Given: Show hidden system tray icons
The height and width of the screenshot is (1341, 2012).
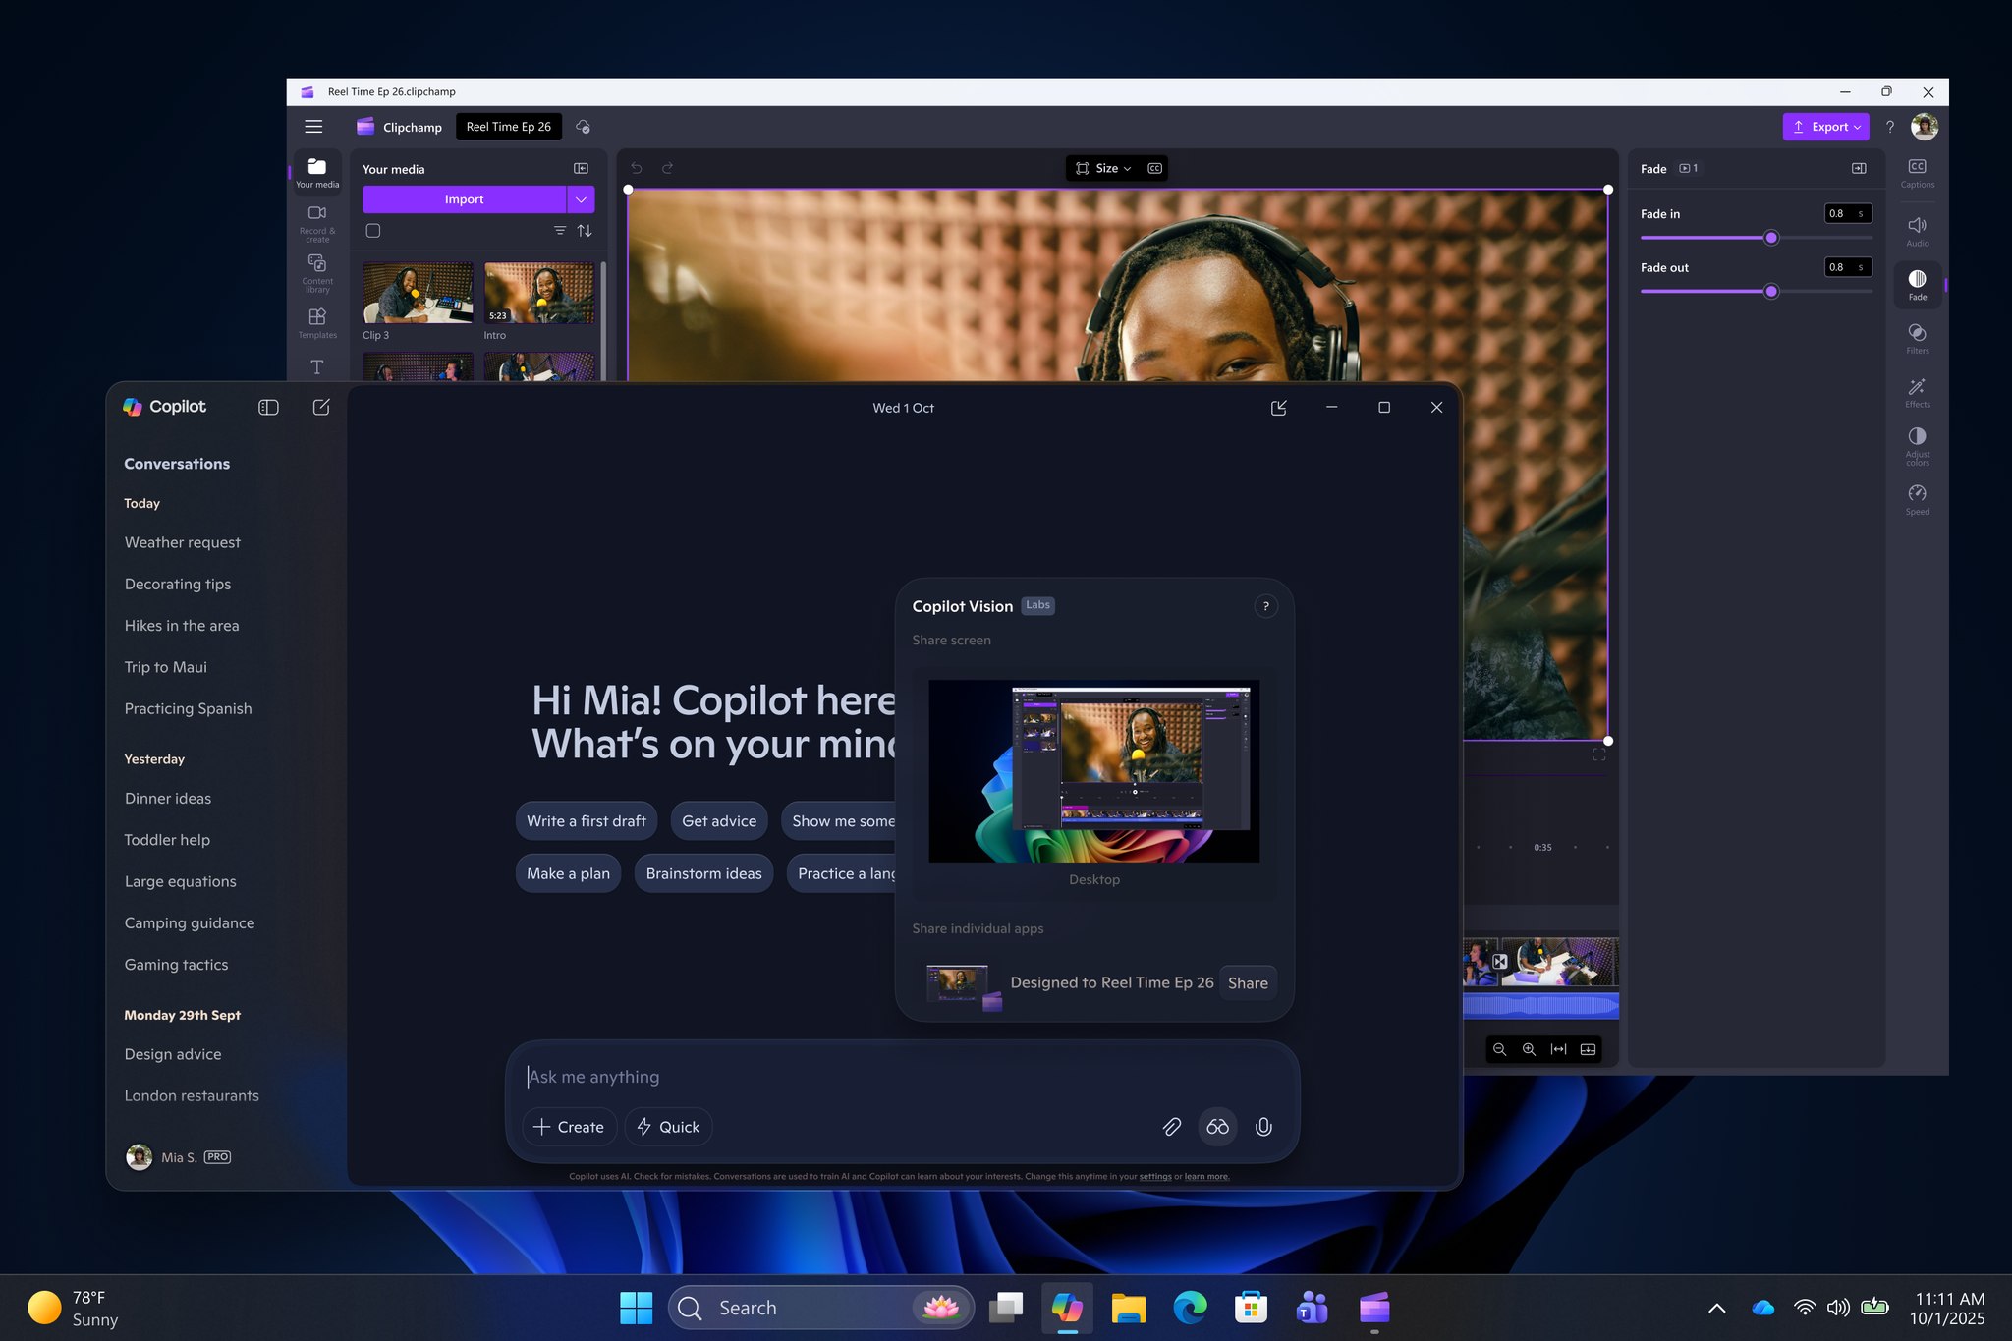Looking at the screenshot, I should [x=1716, y=1308].
